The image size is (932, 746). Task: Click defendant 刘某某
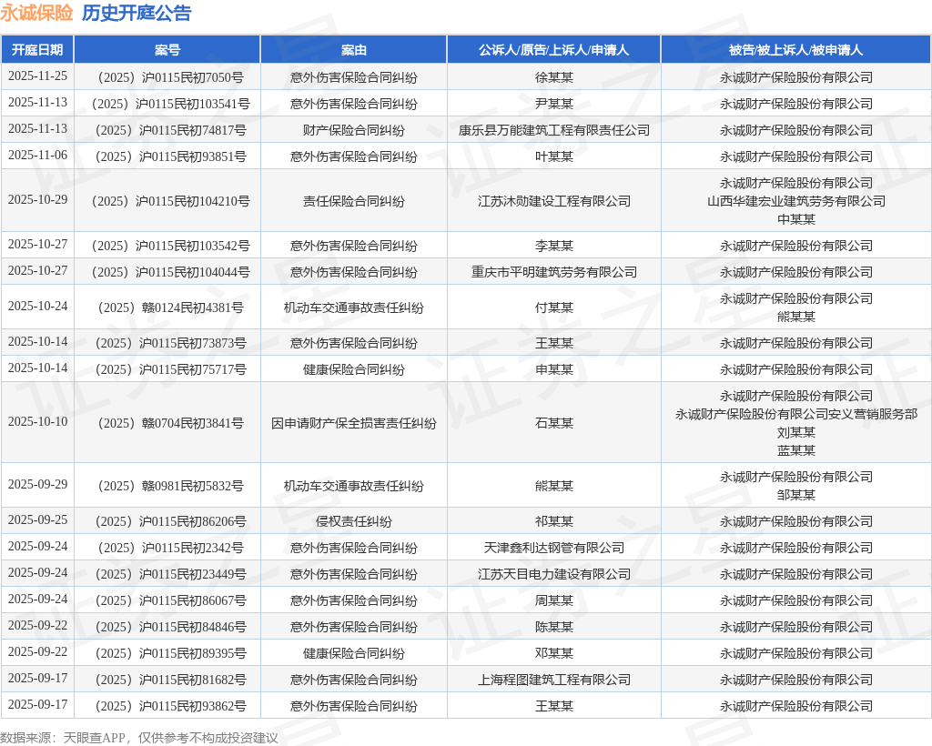(x=795, y=432)
